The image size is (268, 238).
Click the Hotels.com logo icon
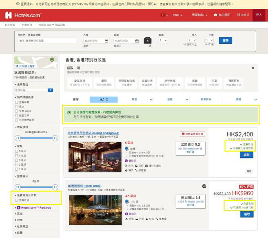click(x=8, y=15)
